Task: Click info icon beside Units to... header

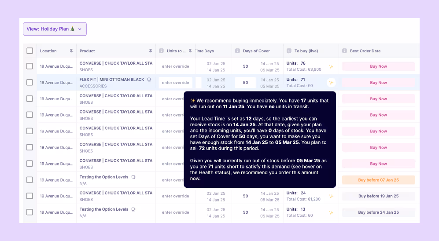Action: (x=161, y=51)
